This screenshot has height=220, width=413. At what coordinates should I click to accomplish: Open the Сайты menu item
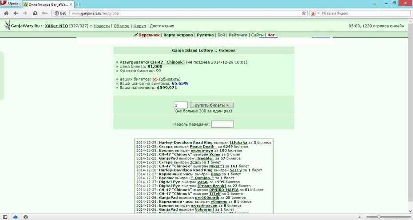coord(257,35)
